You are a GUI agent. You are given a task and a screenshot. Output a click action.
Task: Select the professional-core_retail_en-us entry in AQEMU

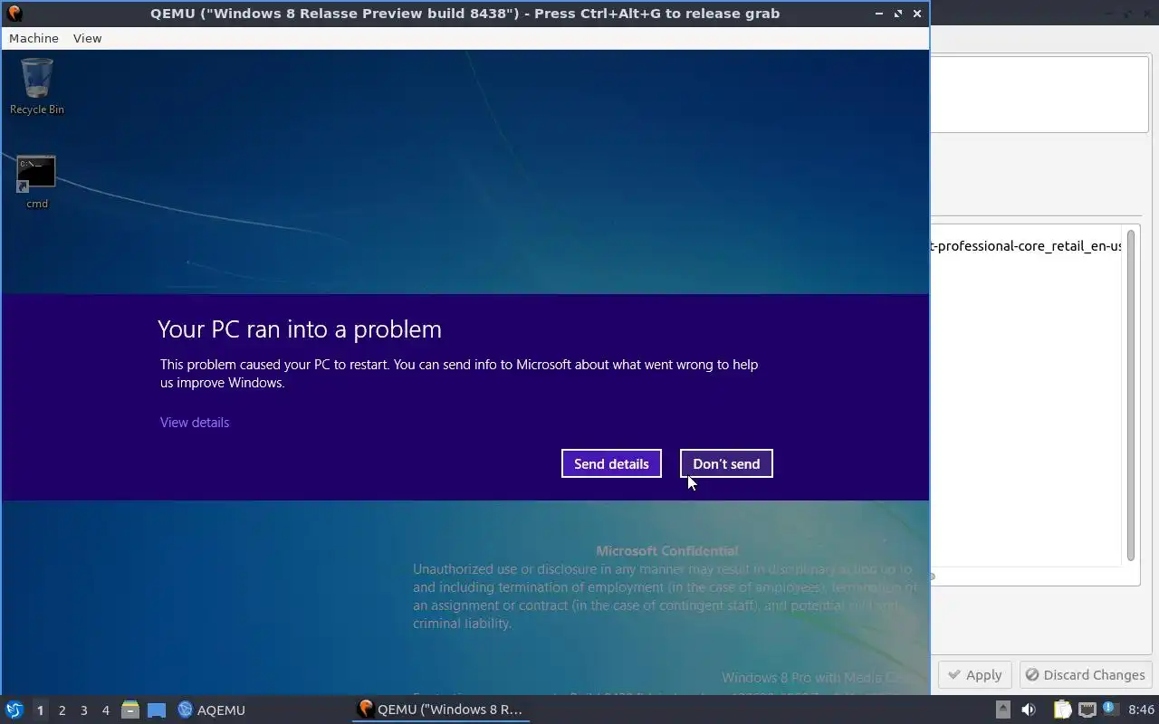[1026, 246]
